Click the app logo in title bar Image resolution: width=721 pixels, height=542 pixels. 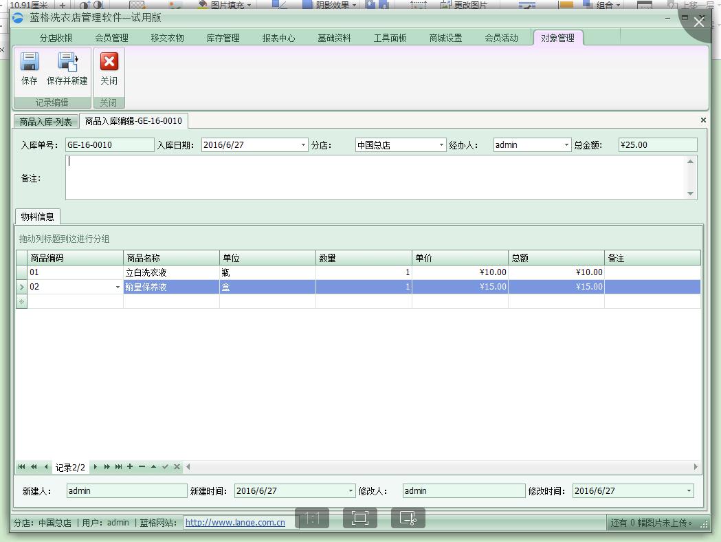click(x=18, y=18)
